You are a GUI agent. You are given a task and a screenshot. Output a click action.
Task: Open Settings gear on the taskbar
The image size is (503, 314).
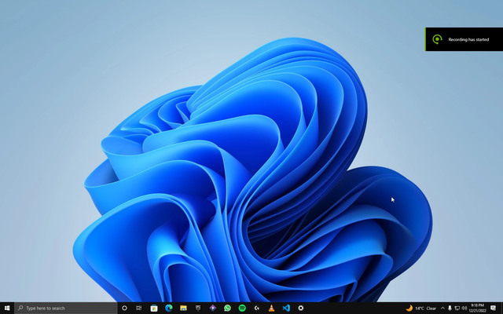click(300, 308)
